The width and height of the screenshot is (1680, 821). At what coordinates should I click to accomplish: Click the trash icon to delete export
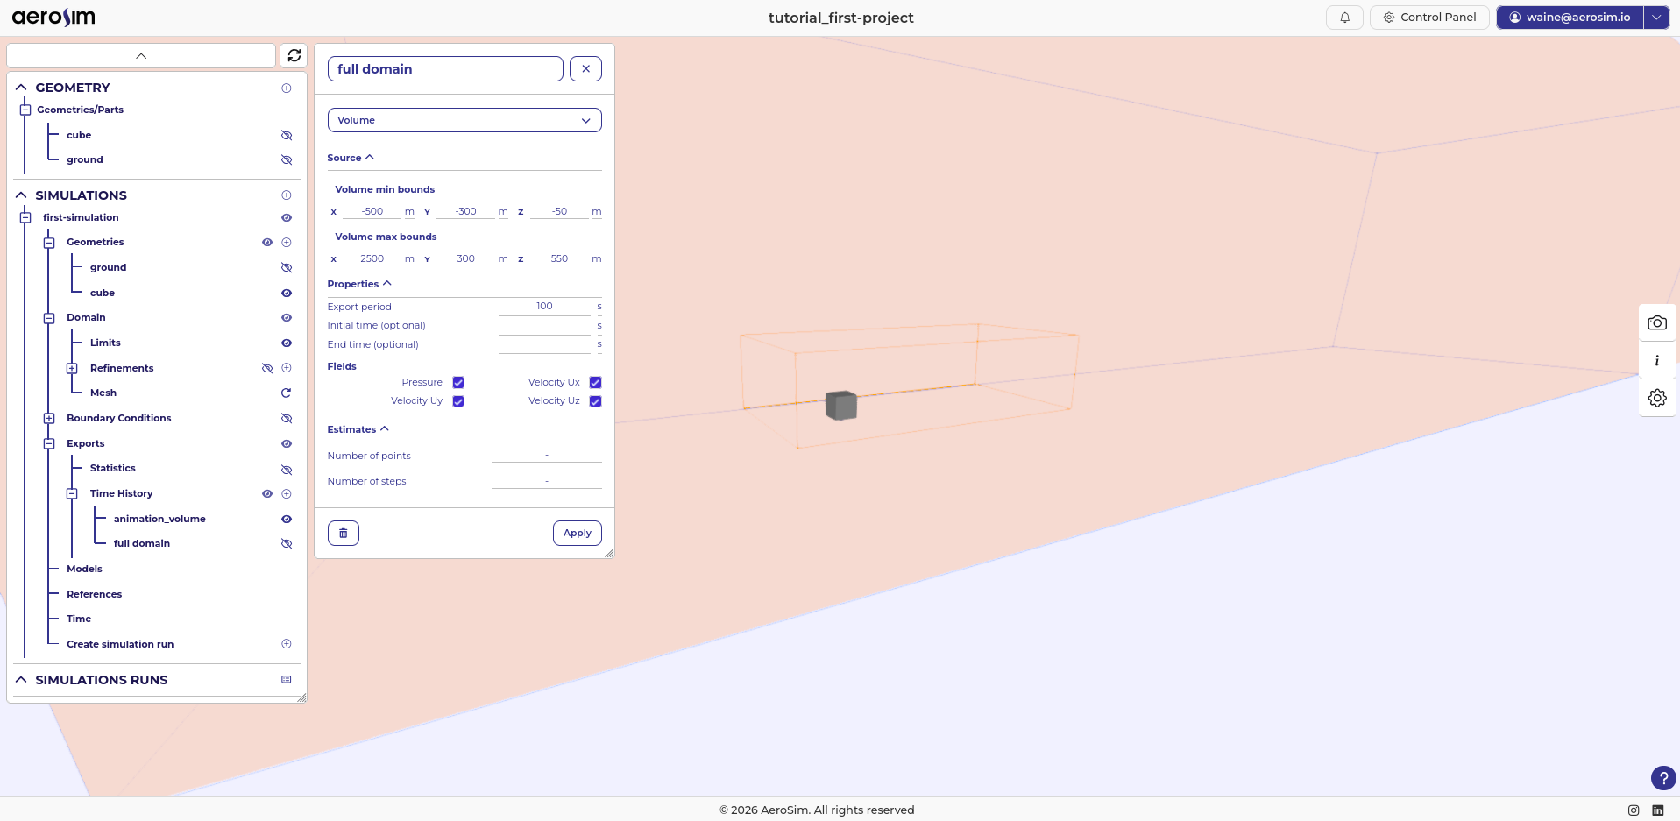point(344,533)
